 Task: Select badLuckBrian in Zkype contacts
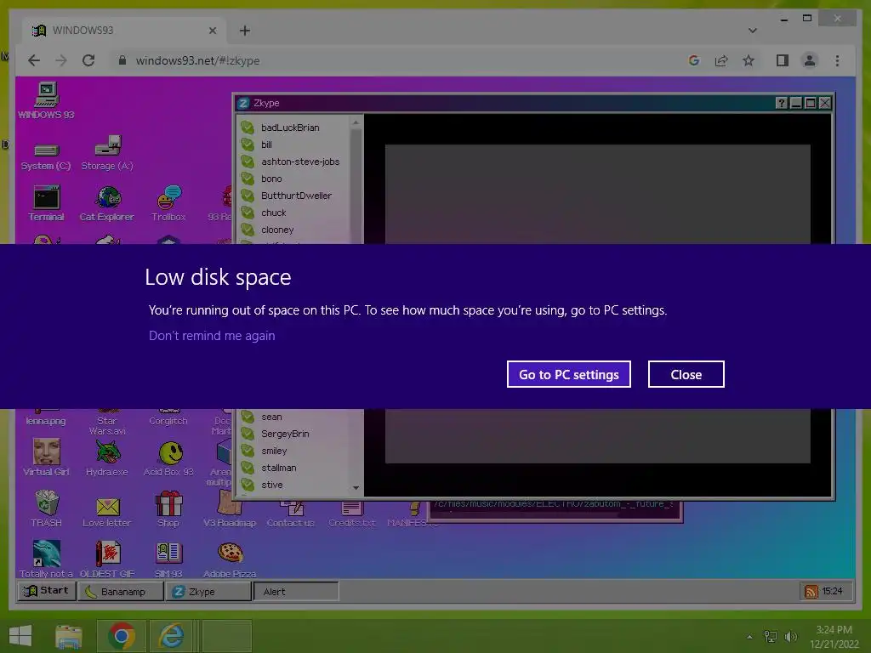pos(293,128)
